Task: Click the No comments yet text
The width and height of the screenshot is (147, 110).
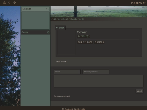Action: click(x=62, y=96)
